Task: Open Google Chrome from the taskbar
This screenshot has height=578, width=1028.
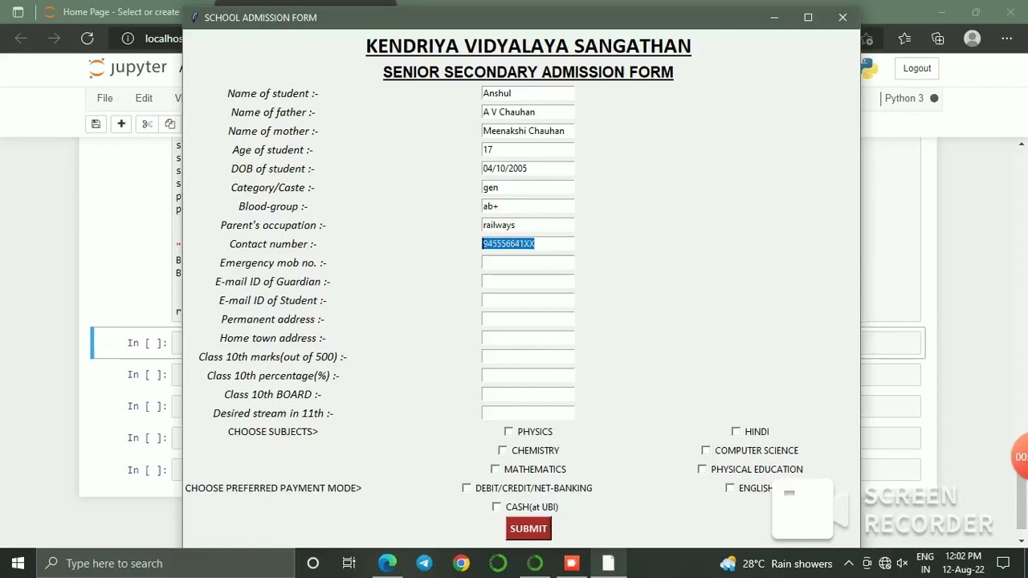Action: 461,564
